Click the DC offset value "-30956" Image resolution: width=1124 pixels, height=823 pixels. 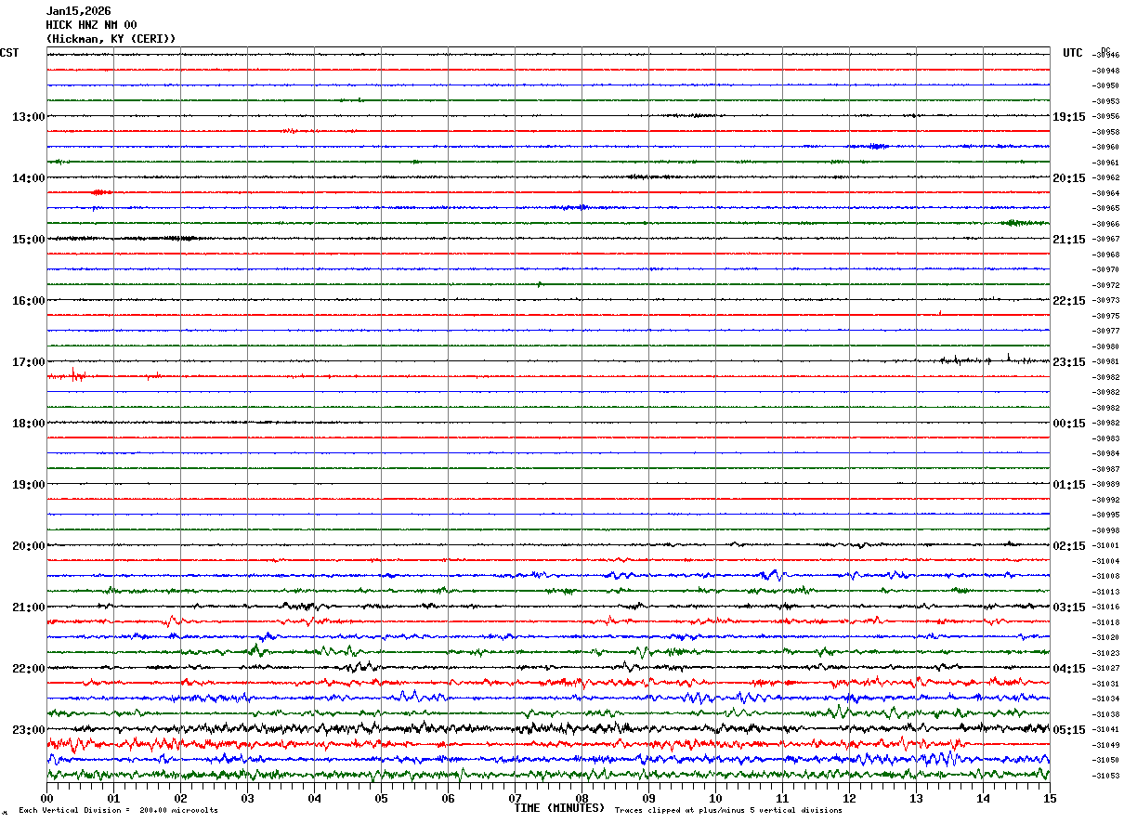[x=1106, y=117]
